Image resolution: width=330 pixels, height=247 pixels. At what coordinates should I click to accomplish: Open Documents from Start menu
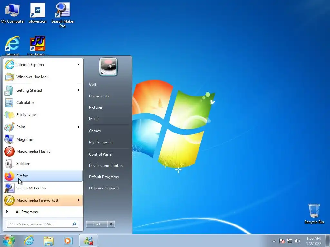pos(99,96)
